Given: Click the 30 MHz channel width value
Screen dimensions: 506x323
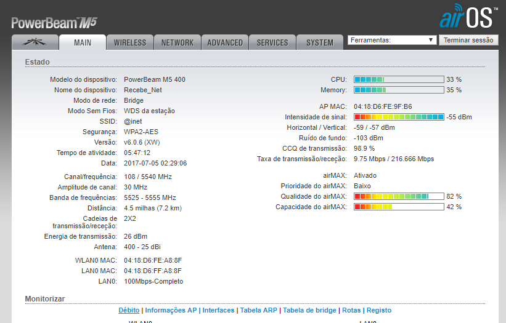Looking at the screenshot, I should point(136,187).
